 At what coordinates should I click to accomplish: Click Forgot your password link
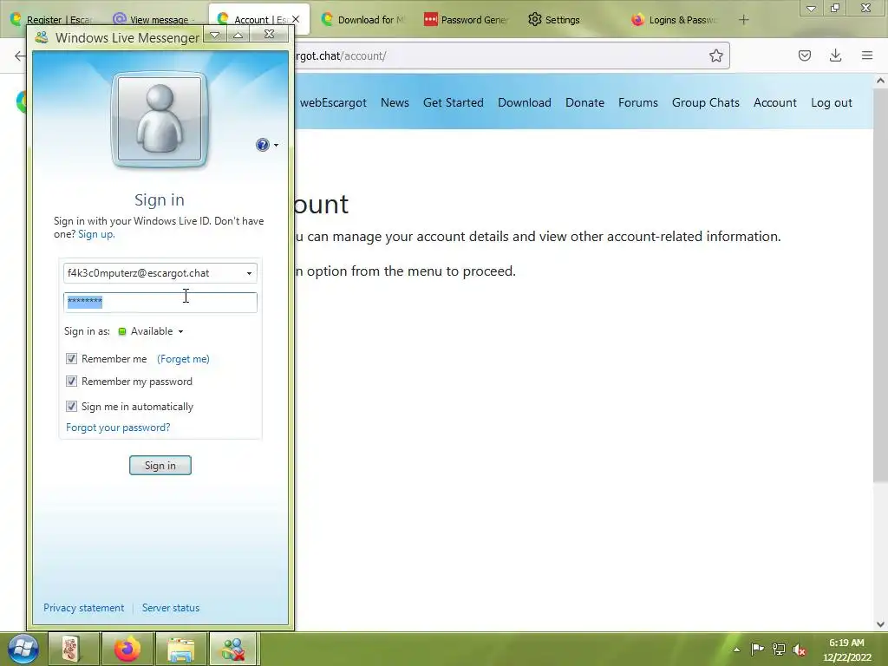(118, 428)
